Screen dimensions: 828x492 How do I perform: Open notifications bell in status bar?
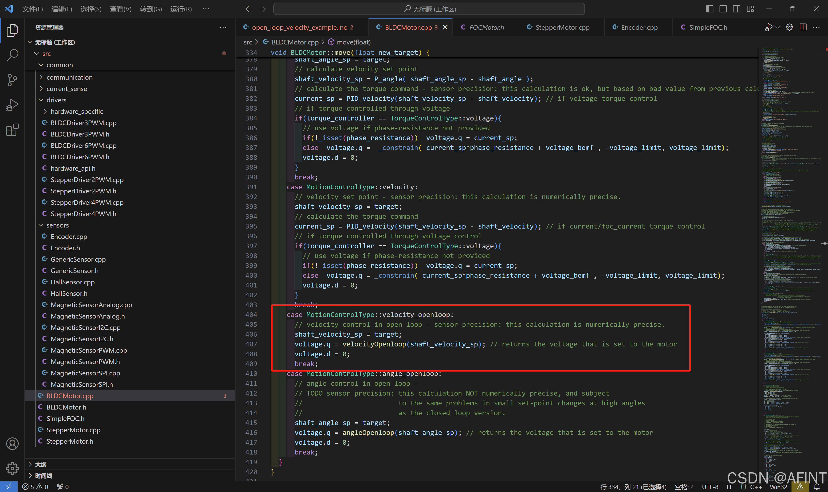click(817, 486)
